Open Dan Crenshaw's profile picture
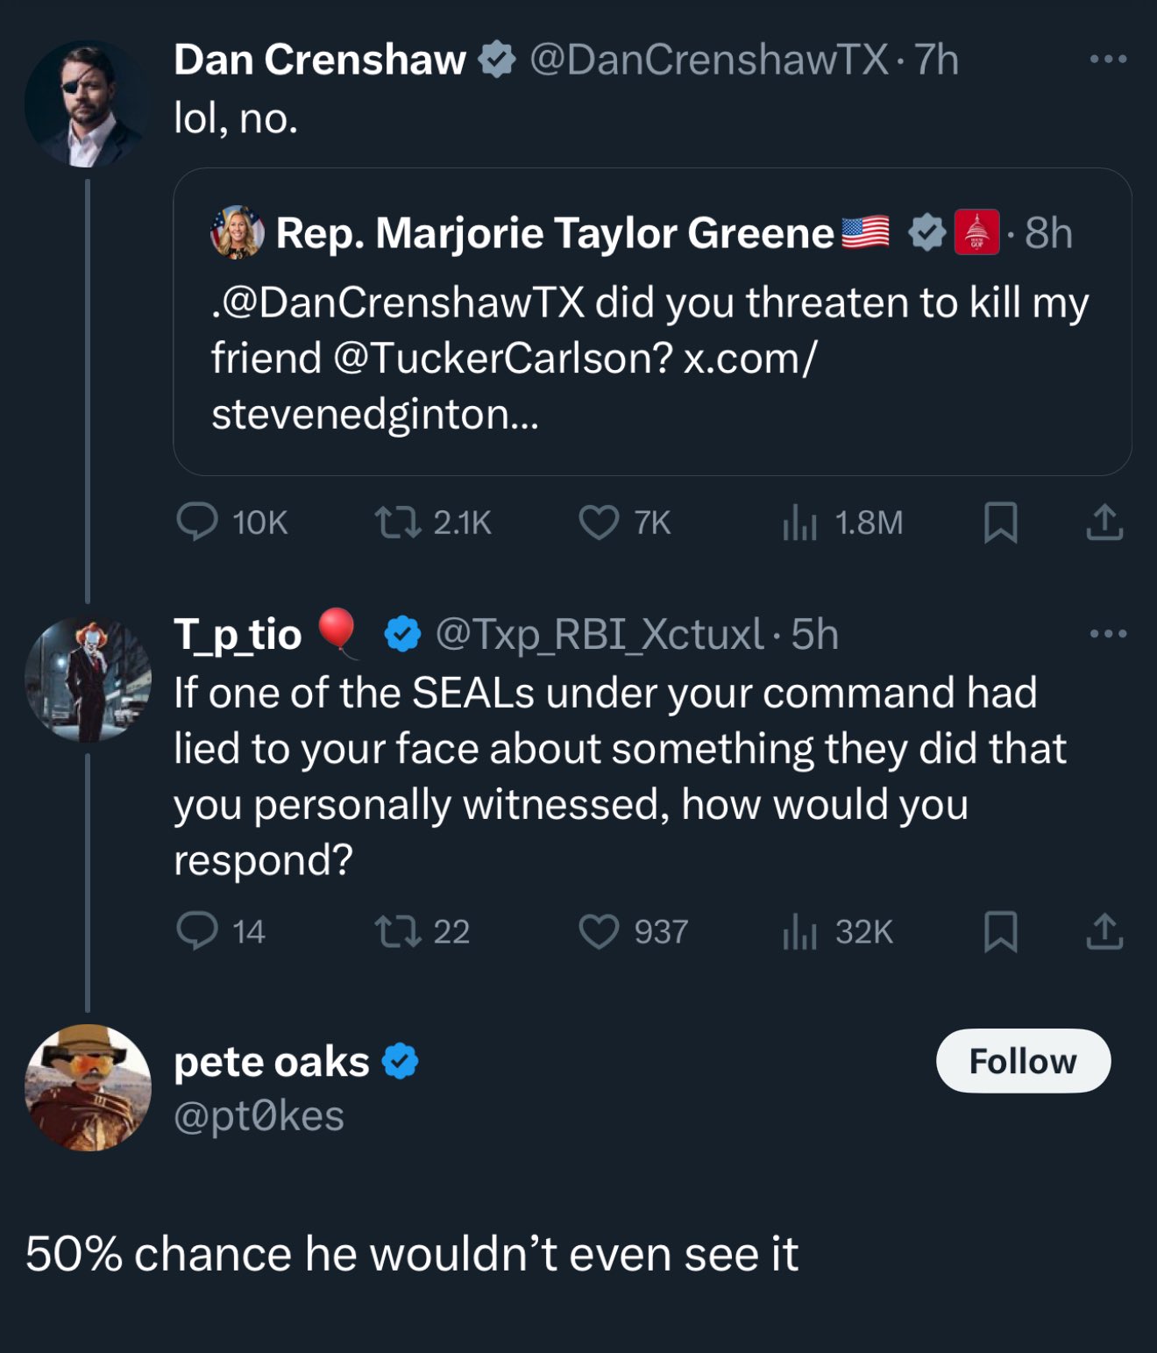This screenshot has height=1353, width=1157. click(88, 103)
